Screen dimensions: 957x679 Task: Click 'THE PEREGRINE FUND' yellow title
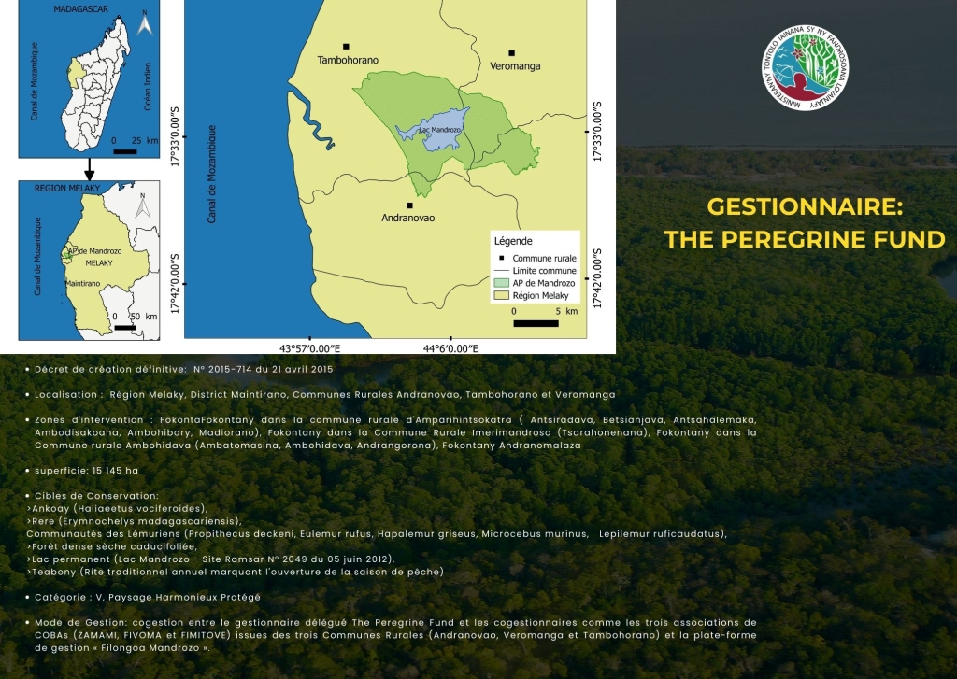coord(805,239)
